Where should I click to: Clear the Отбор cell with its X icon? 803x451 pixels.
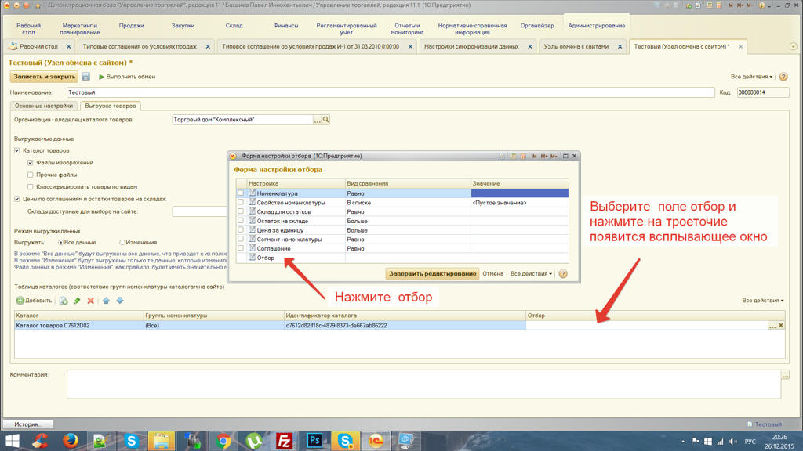(781, 325)
